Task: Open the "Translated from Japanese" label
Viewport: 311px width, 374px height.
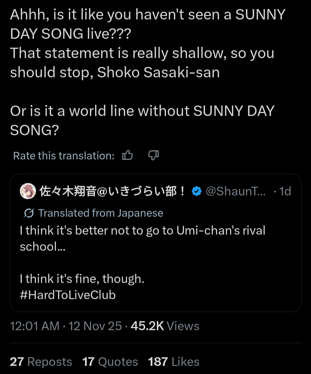Action: coord(100,213)
